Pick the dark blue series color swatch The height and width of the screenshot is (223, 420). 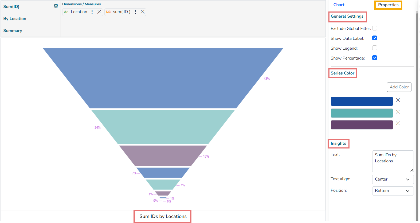click(362, 101)
